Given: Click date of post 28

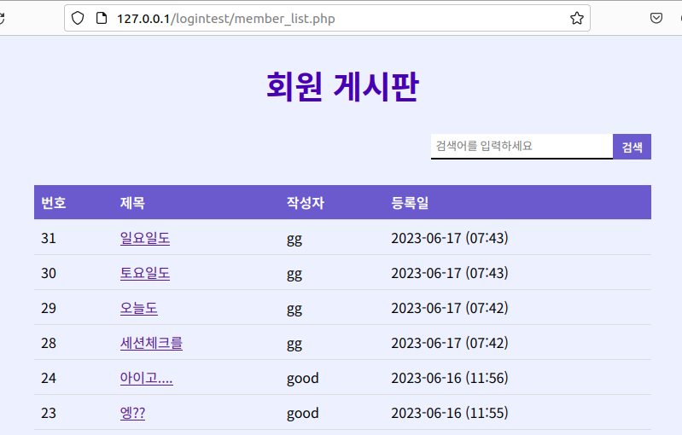Looking at the screenshot, I should pyautogui.click(x=450, y=343).
